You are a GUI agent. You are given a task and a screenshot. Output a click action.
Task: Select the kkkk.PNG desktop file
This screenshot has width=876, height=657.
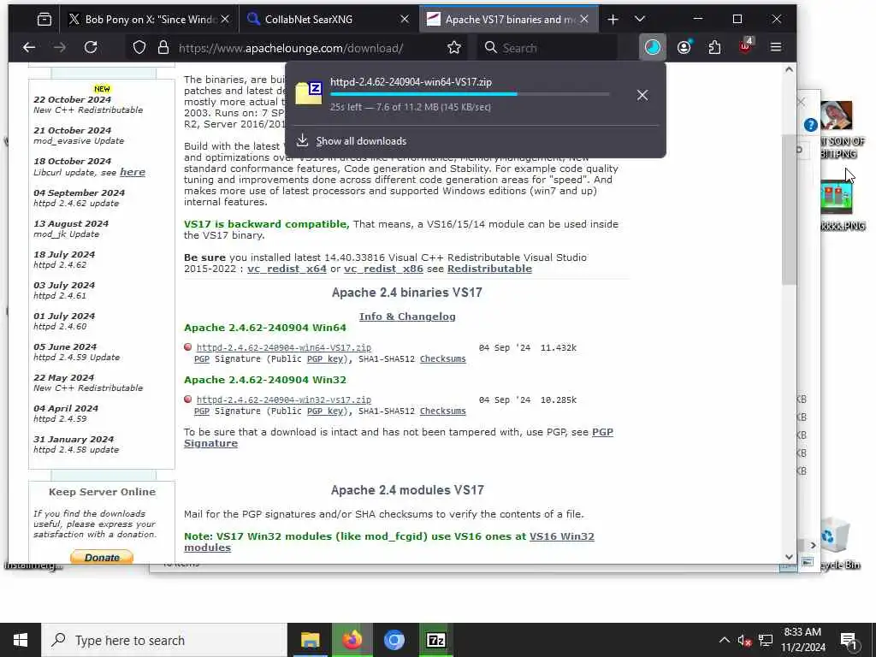click(841, 205)
